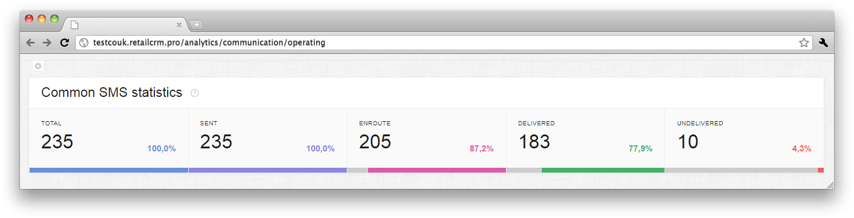Click help question mark beside SMS statistics
This screenshot has height=218, width=854.
point(194,93)
